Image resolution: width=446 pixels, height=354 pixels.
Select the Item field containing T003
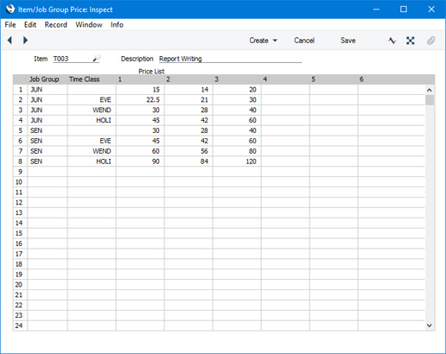[x=73, y=59]
